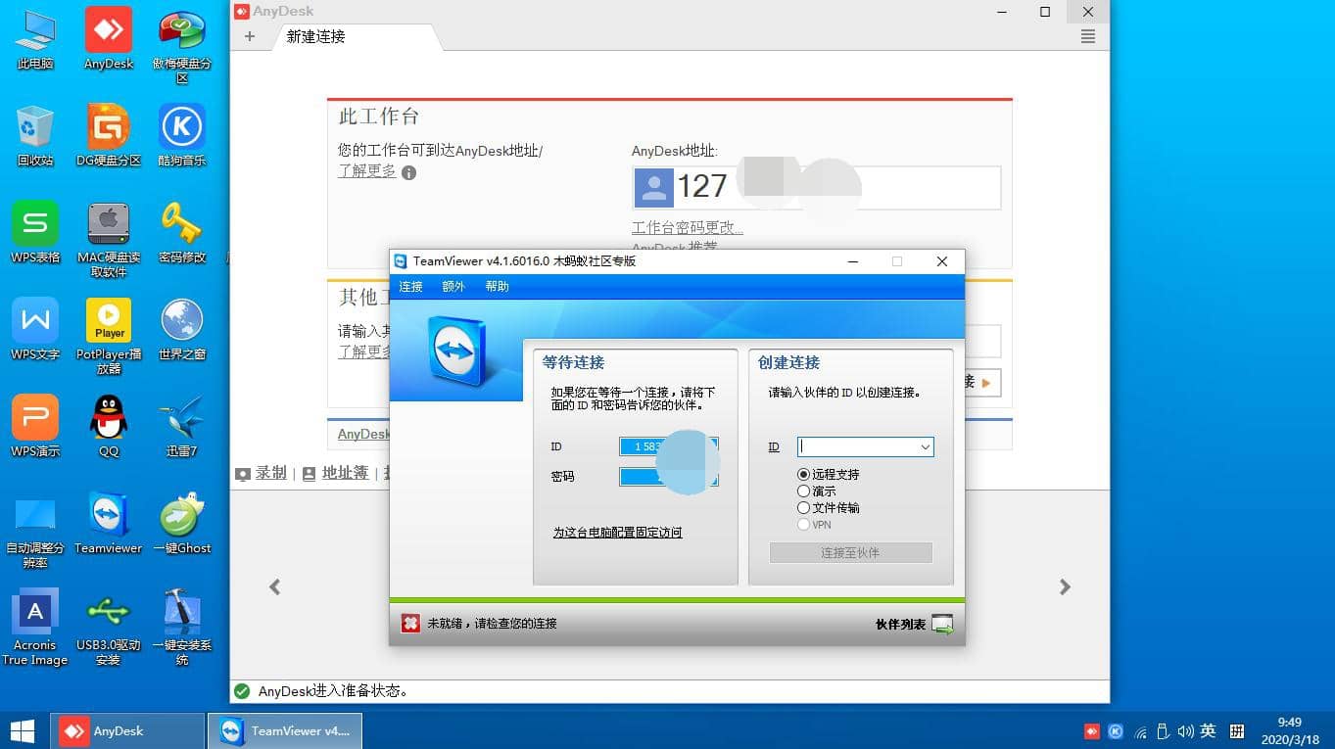
Task: Click the user avatar beside the AnyDesk address
Action: 652,187
